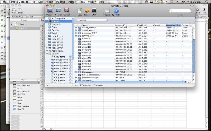The width and height of the screenshot is (211, 131).
Task: Select All Computers in the sidebar
Action: coord(58,18)
